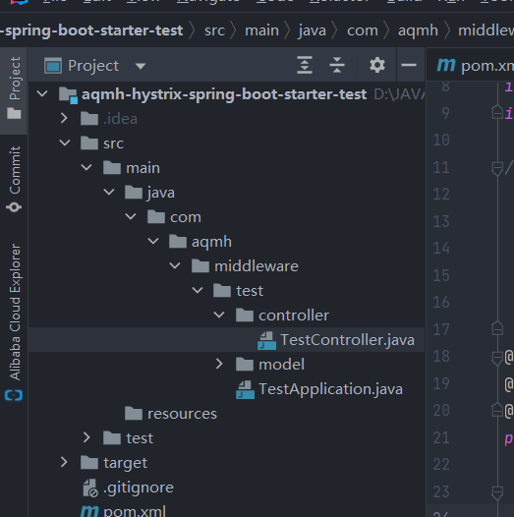Collapse the middleware package chevron

coord(175,265)
